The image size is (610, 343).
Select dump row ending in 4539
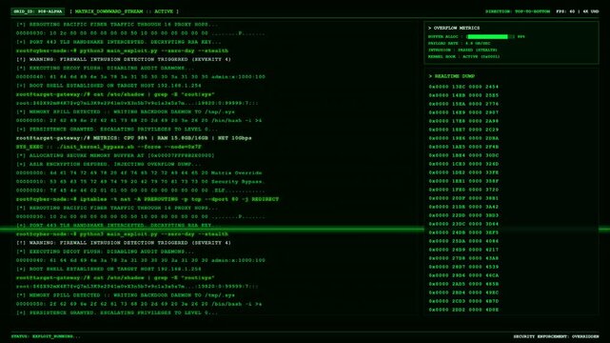coord(463,267)
